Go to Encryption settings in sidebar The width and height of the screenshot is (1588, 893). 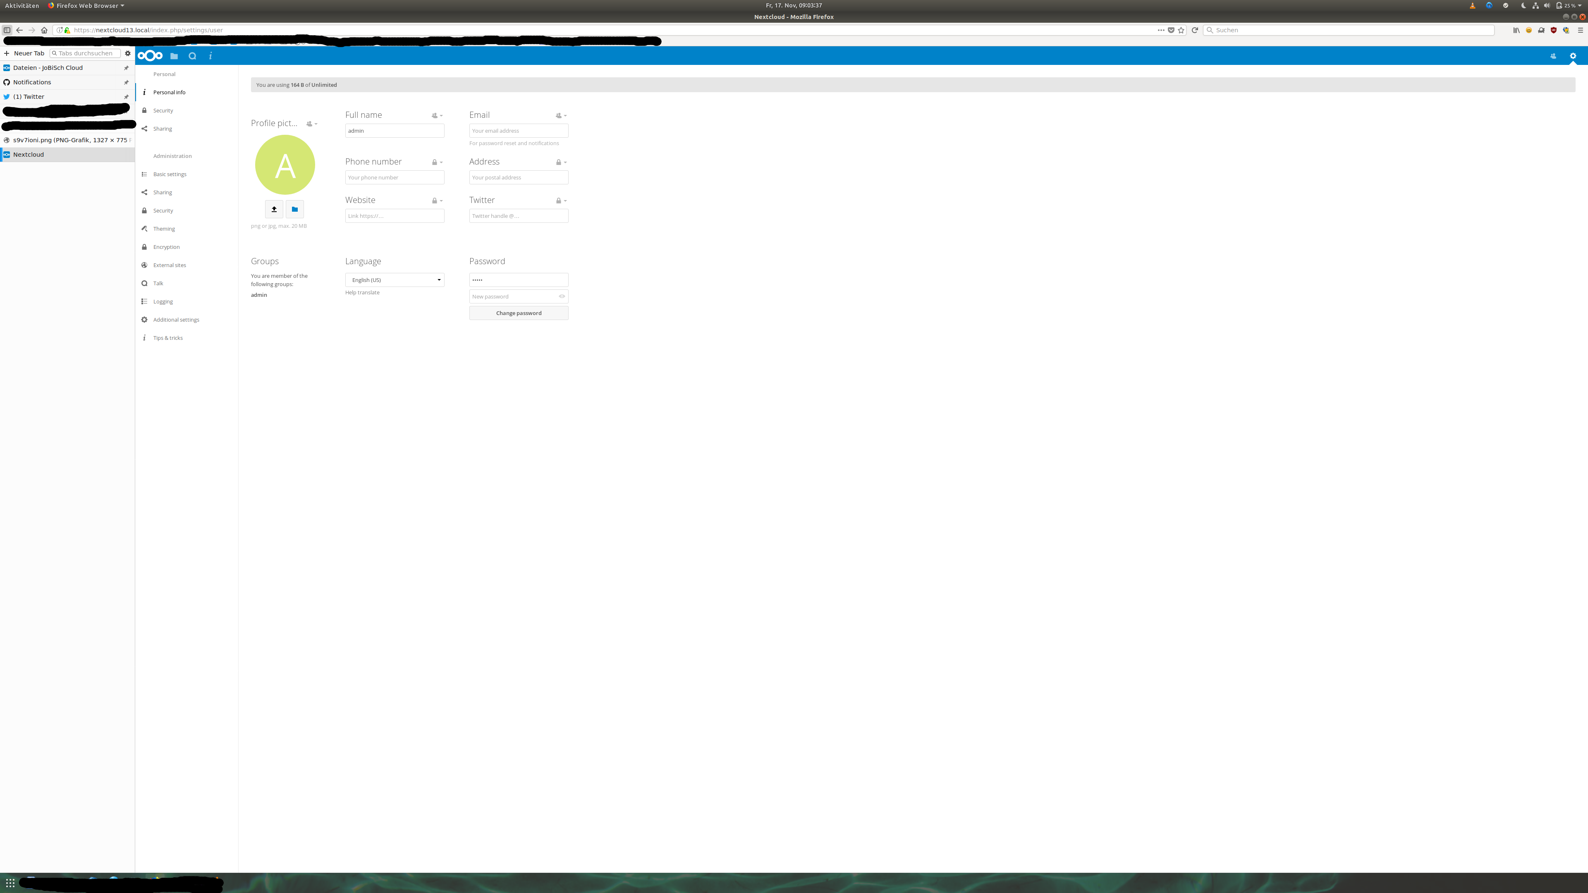point(166,247)
